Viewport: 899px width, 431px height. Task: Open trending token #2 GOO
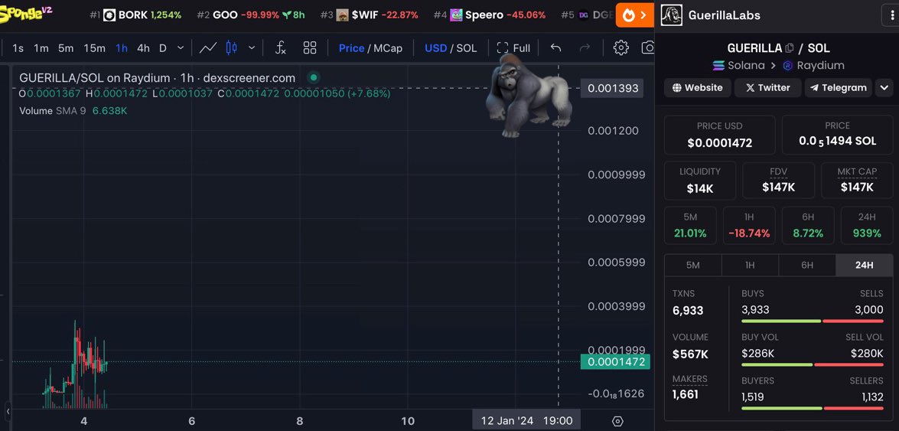250,15
